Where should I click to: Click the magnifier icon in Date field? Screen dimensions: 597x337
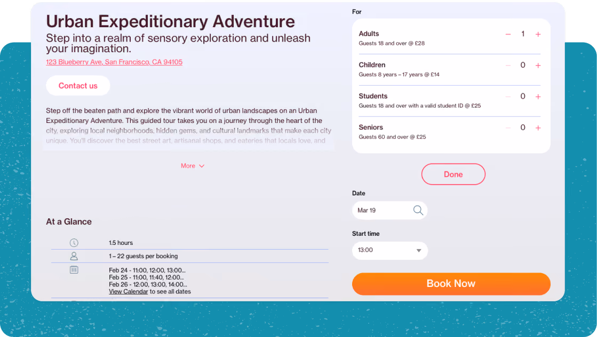coord(418,210)
